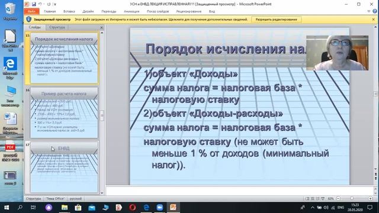Click the PowerPoint logo in the title bar

27,4
